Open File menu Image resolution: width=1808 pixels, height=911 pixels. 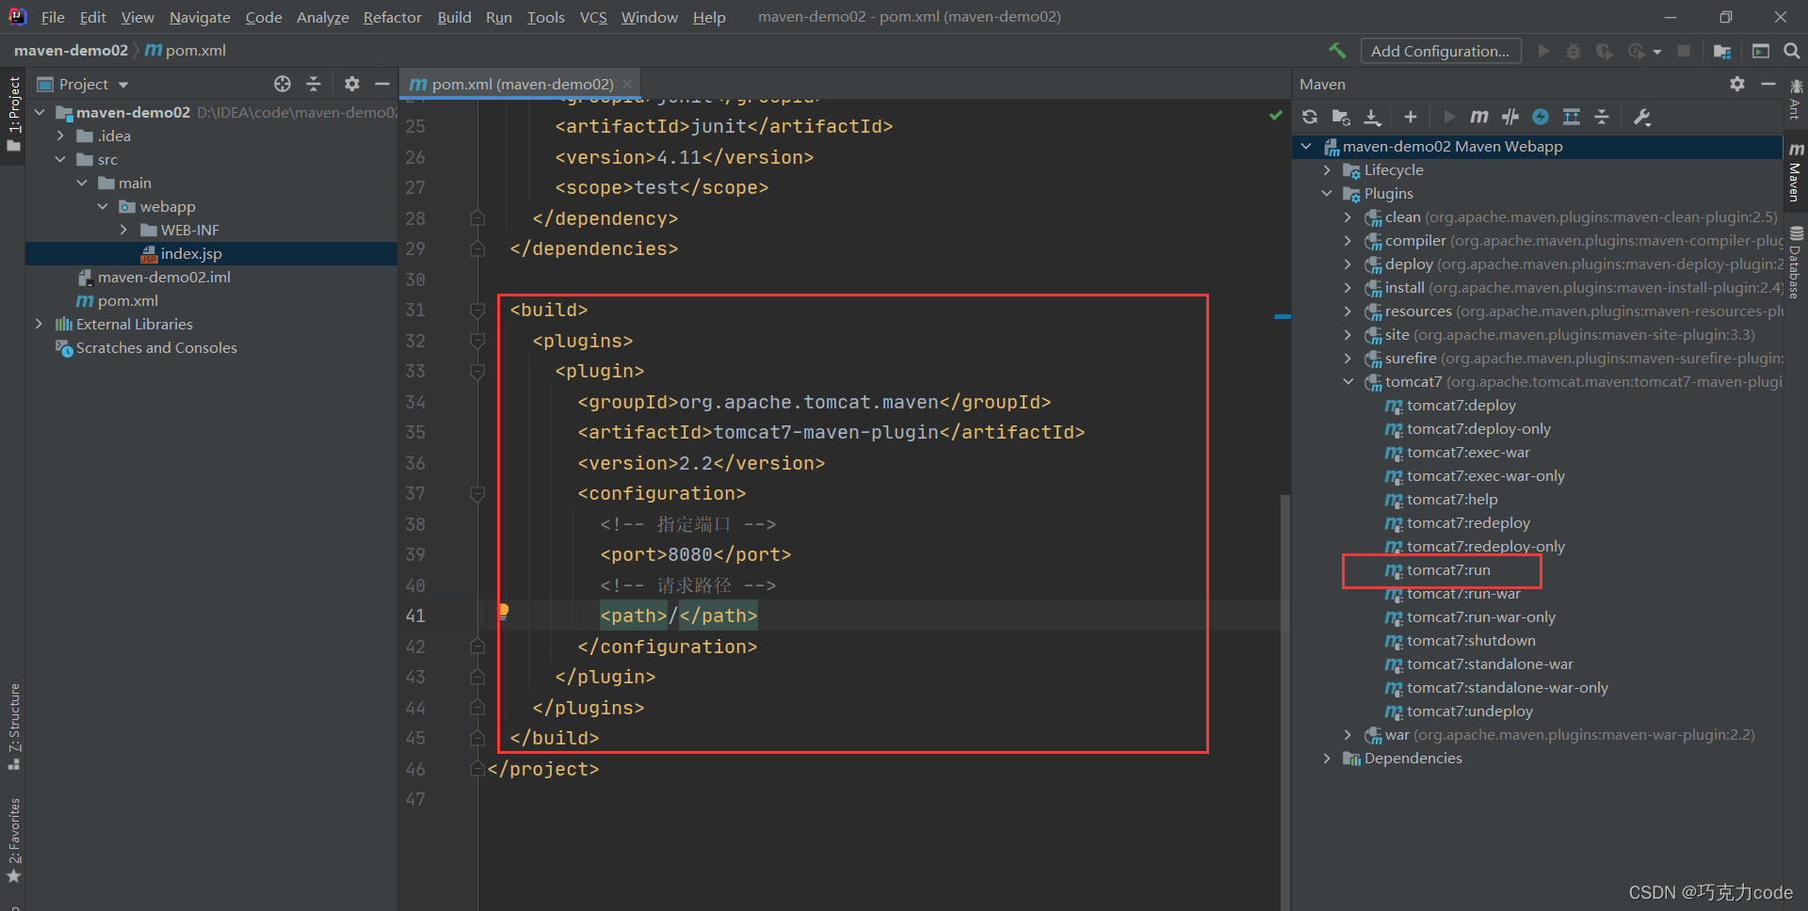click(x=53, y=17)
